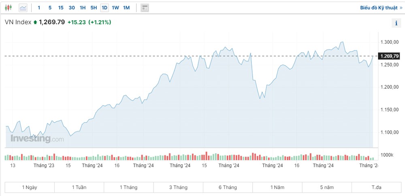405x196 pixels.
Task: Select the 30 minute interval
Action: click(x=72, y=8)
